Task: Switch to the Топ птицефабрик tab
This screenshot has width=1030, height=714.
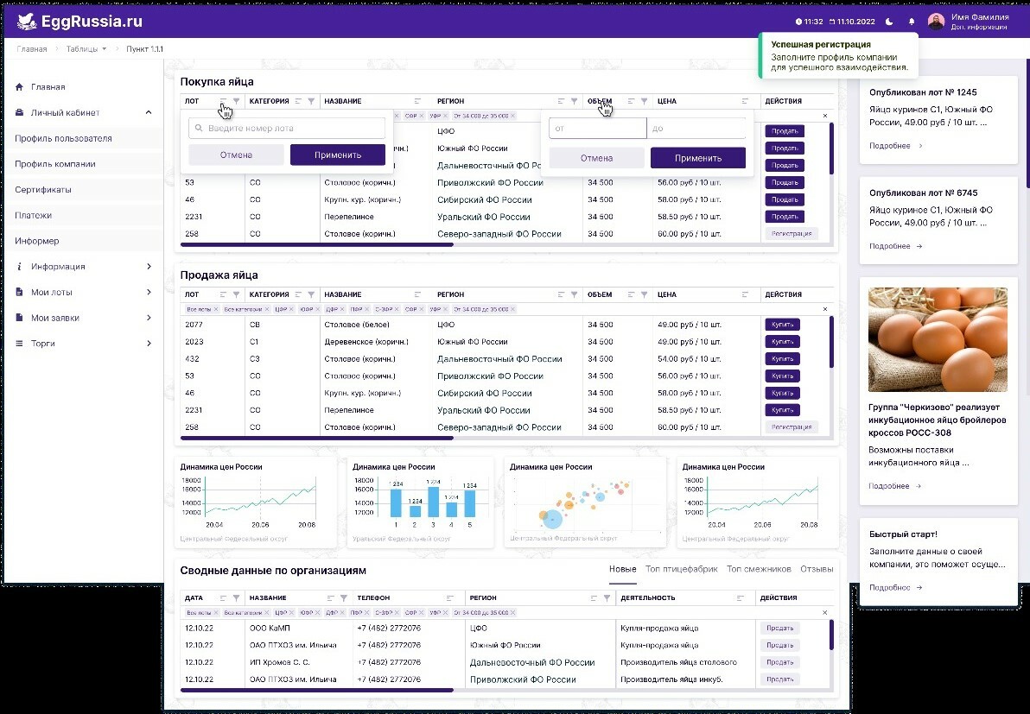Action: coord(681,569)
